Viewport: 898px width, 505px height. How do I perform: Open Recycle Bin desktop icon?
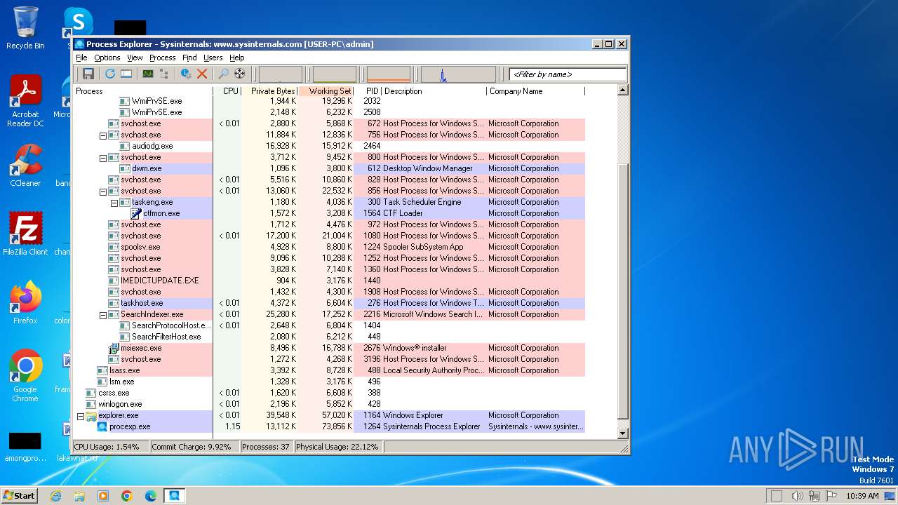25,29
